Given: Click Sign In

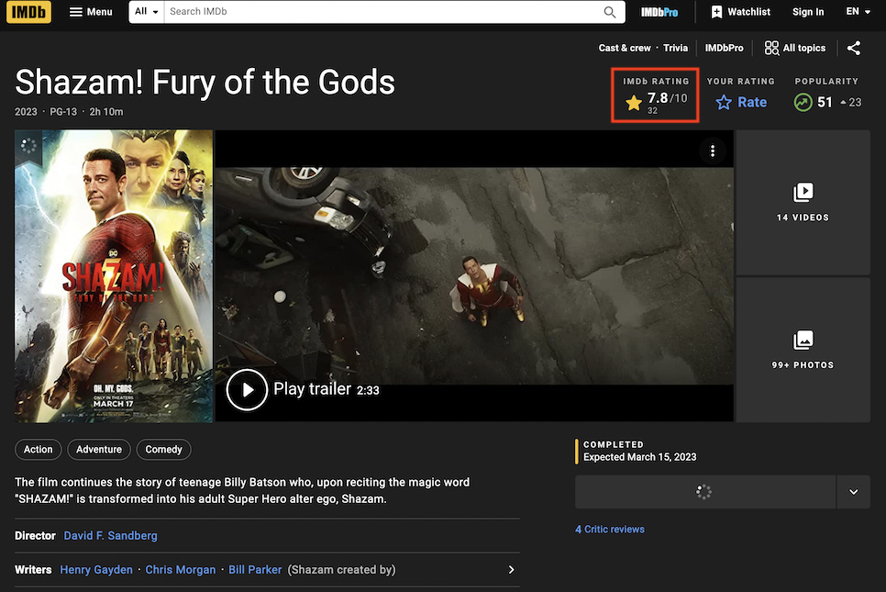Looking at the screenshot, I should coord(808,12).
